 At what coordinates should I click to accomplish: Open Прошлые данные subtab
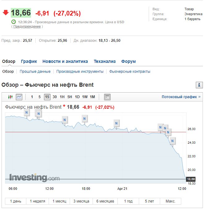[35, 72]
